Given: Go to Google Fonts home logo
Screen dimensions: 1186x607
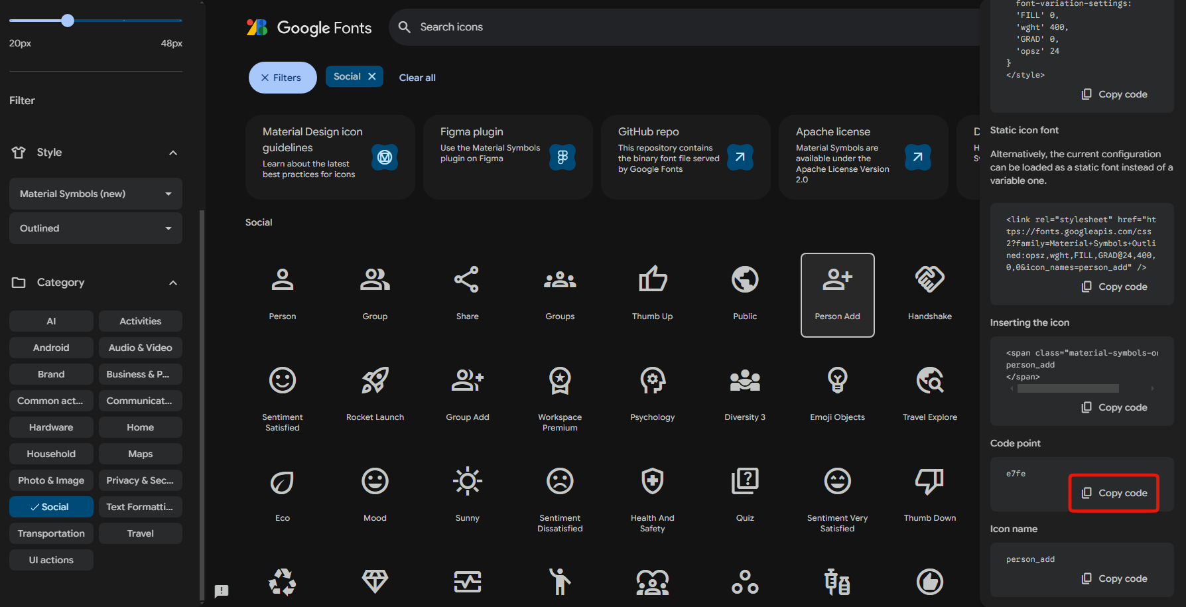Looking at the screenshot, I should [308, 27].
